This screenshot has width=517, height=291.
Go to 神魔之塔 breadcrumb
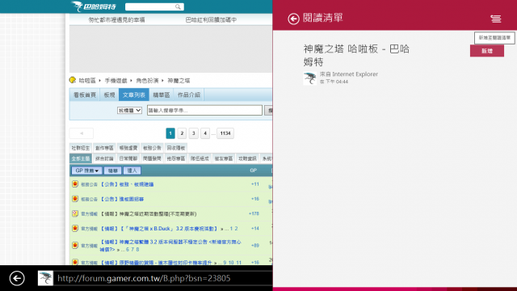pos(179,81)
